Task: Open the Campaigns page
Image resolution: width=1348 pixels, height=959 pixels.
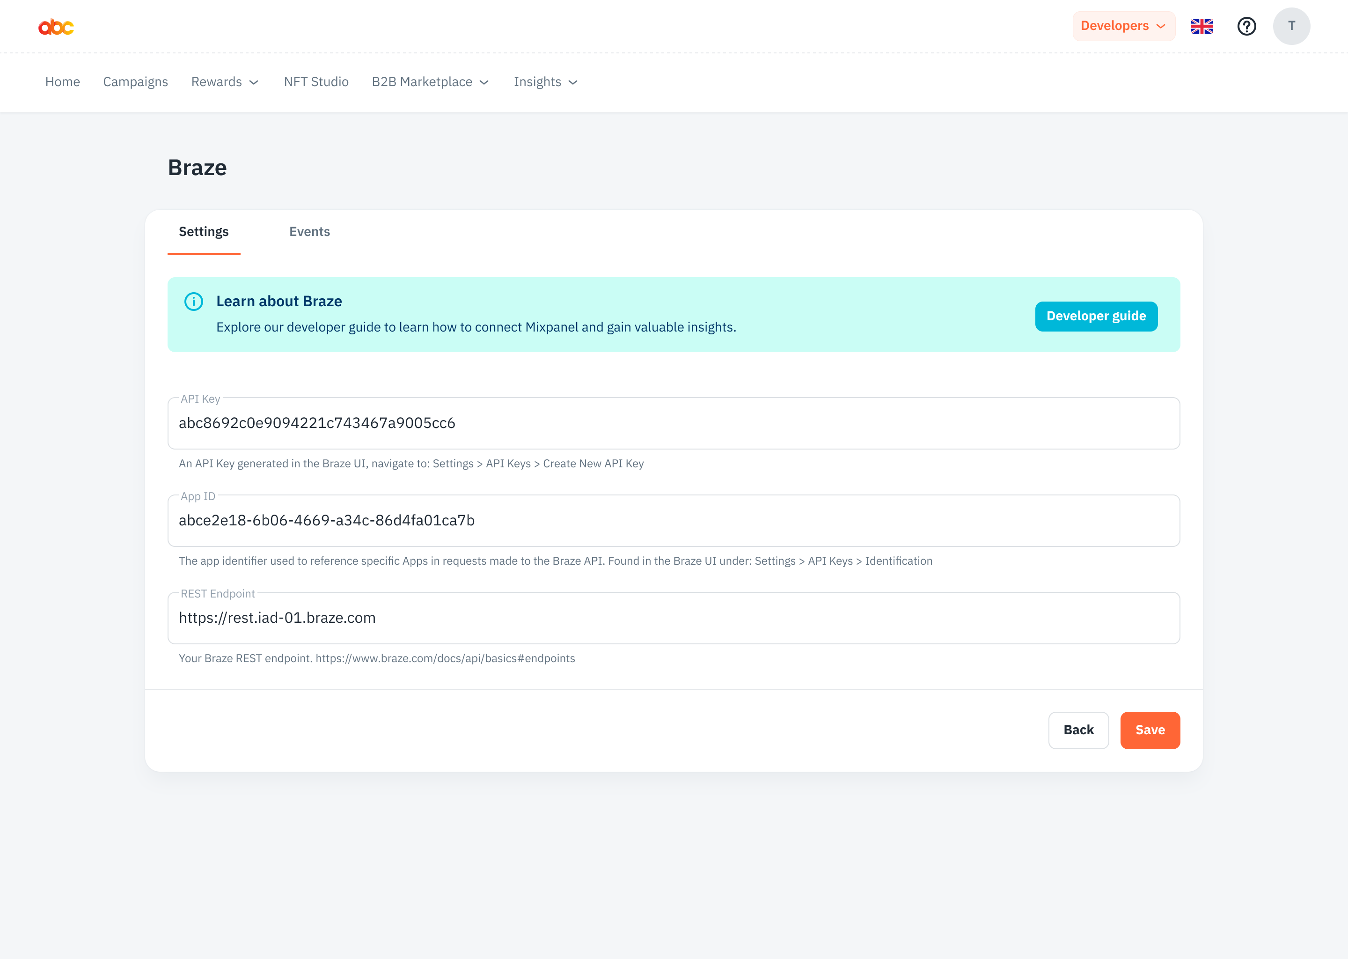Action: [x=135, y=82]
